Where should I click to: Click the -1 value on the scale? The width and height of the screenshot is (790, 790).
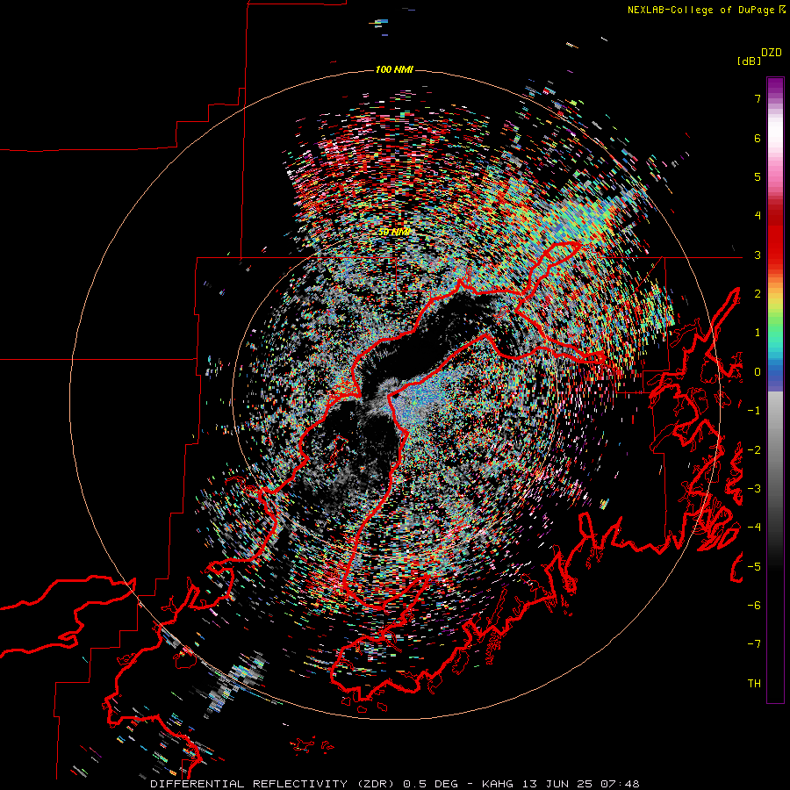point(754,411)
